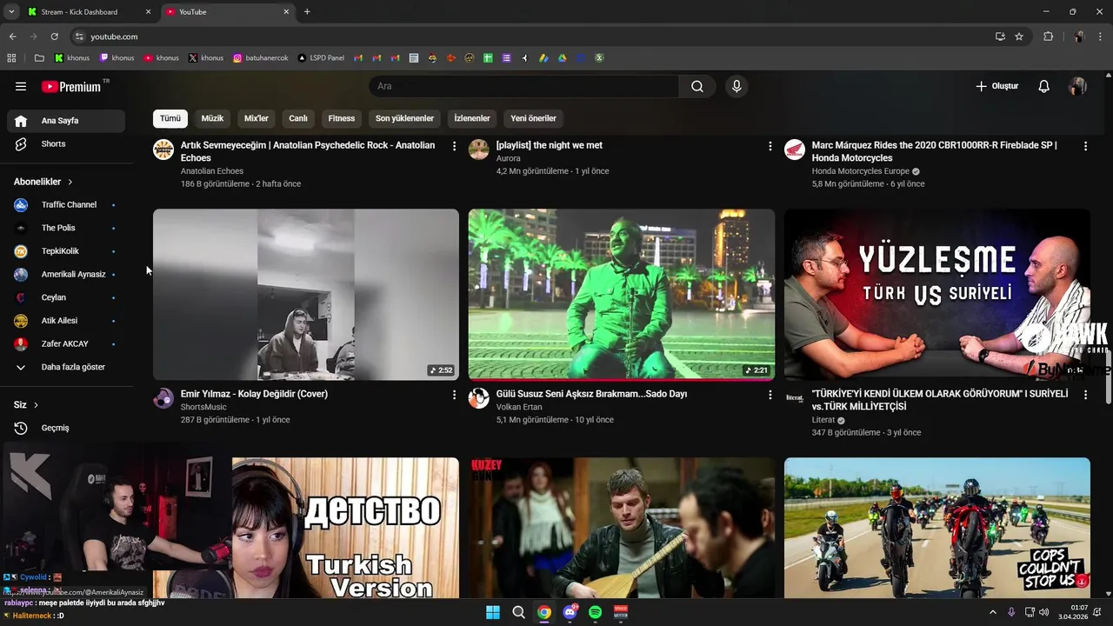Start voice search with microphone icon
Viewport: 1113px width, 626px height.
(x=736, y=86)
